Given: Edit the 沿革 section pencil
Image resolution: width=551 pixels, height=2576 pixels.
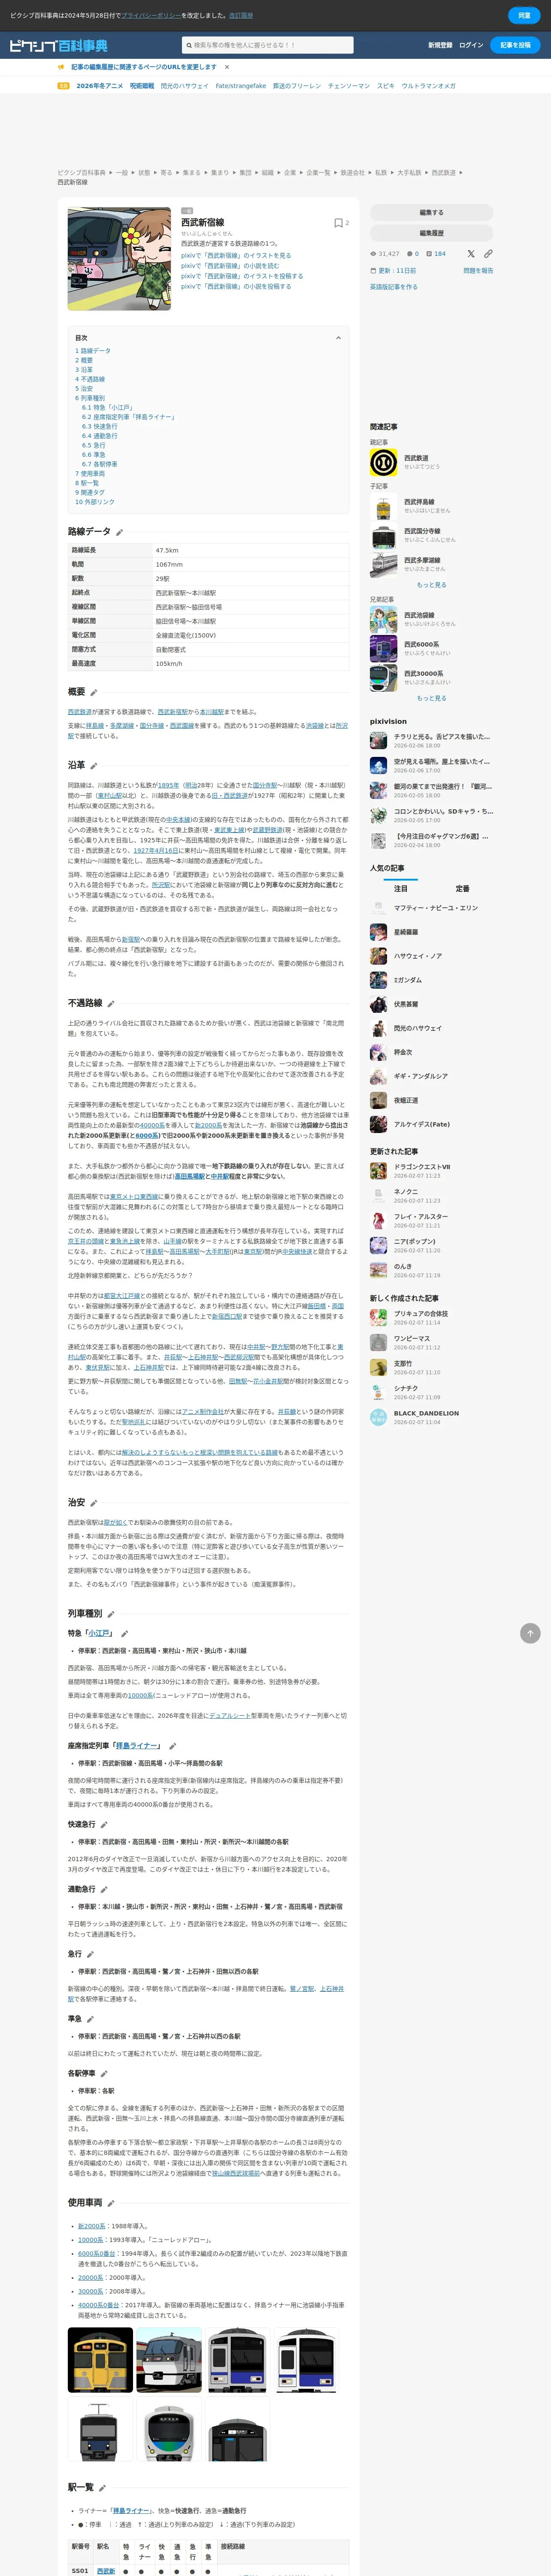Looking at the screenshot, I should point(93,766).
